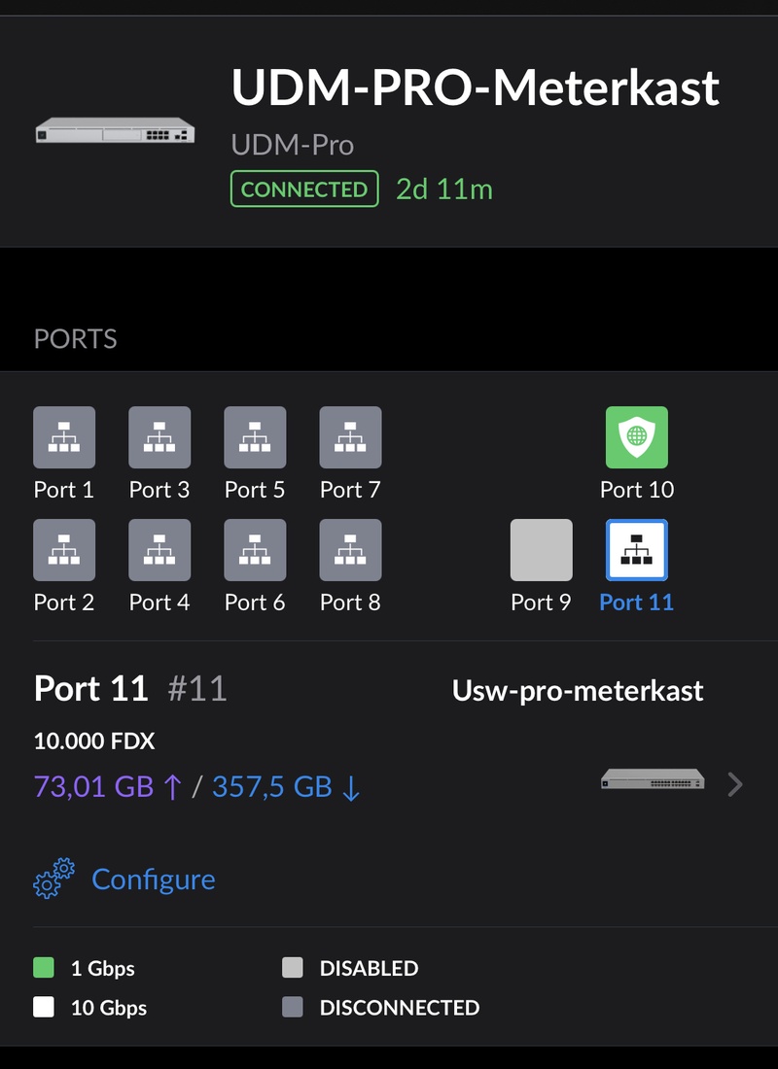The width and height of the screenshot is (778, 1069).
Task: Select the Port 3 icon
Action: [159, 437]
